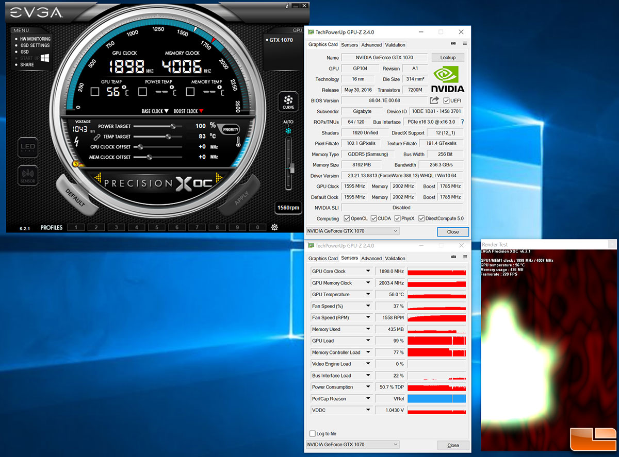Switch to Advanced tab in upper GPU-Z
This screenshot has height=457, width=619.
pos(371,45)
